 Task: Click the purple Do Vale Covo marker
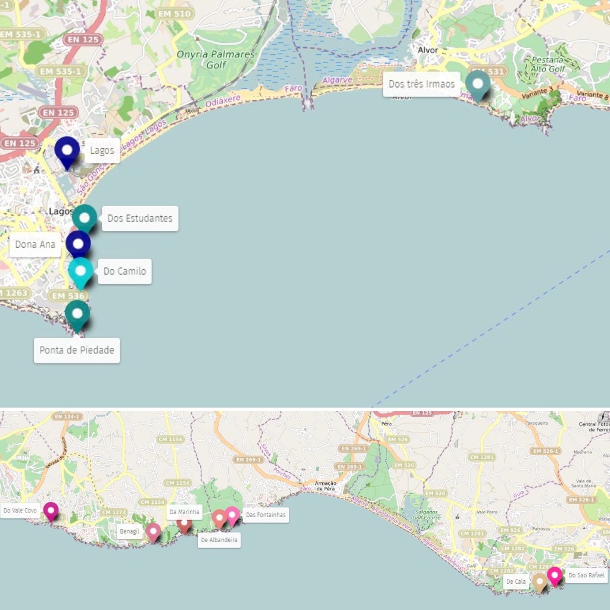point(51,512)
